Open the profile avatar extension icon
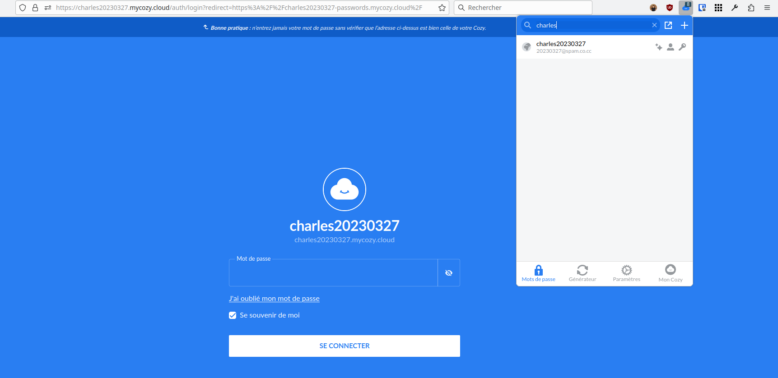 tap(653, 8)
